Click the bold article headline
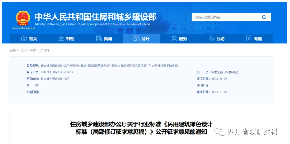The width and height of the screenshot is (290, 144). pyautogui.click(x=141, y=128)
